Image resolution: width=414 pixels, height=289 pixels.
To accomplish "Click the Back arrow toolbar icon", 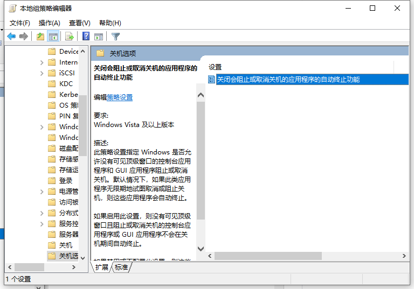I will tap(11, 36).
